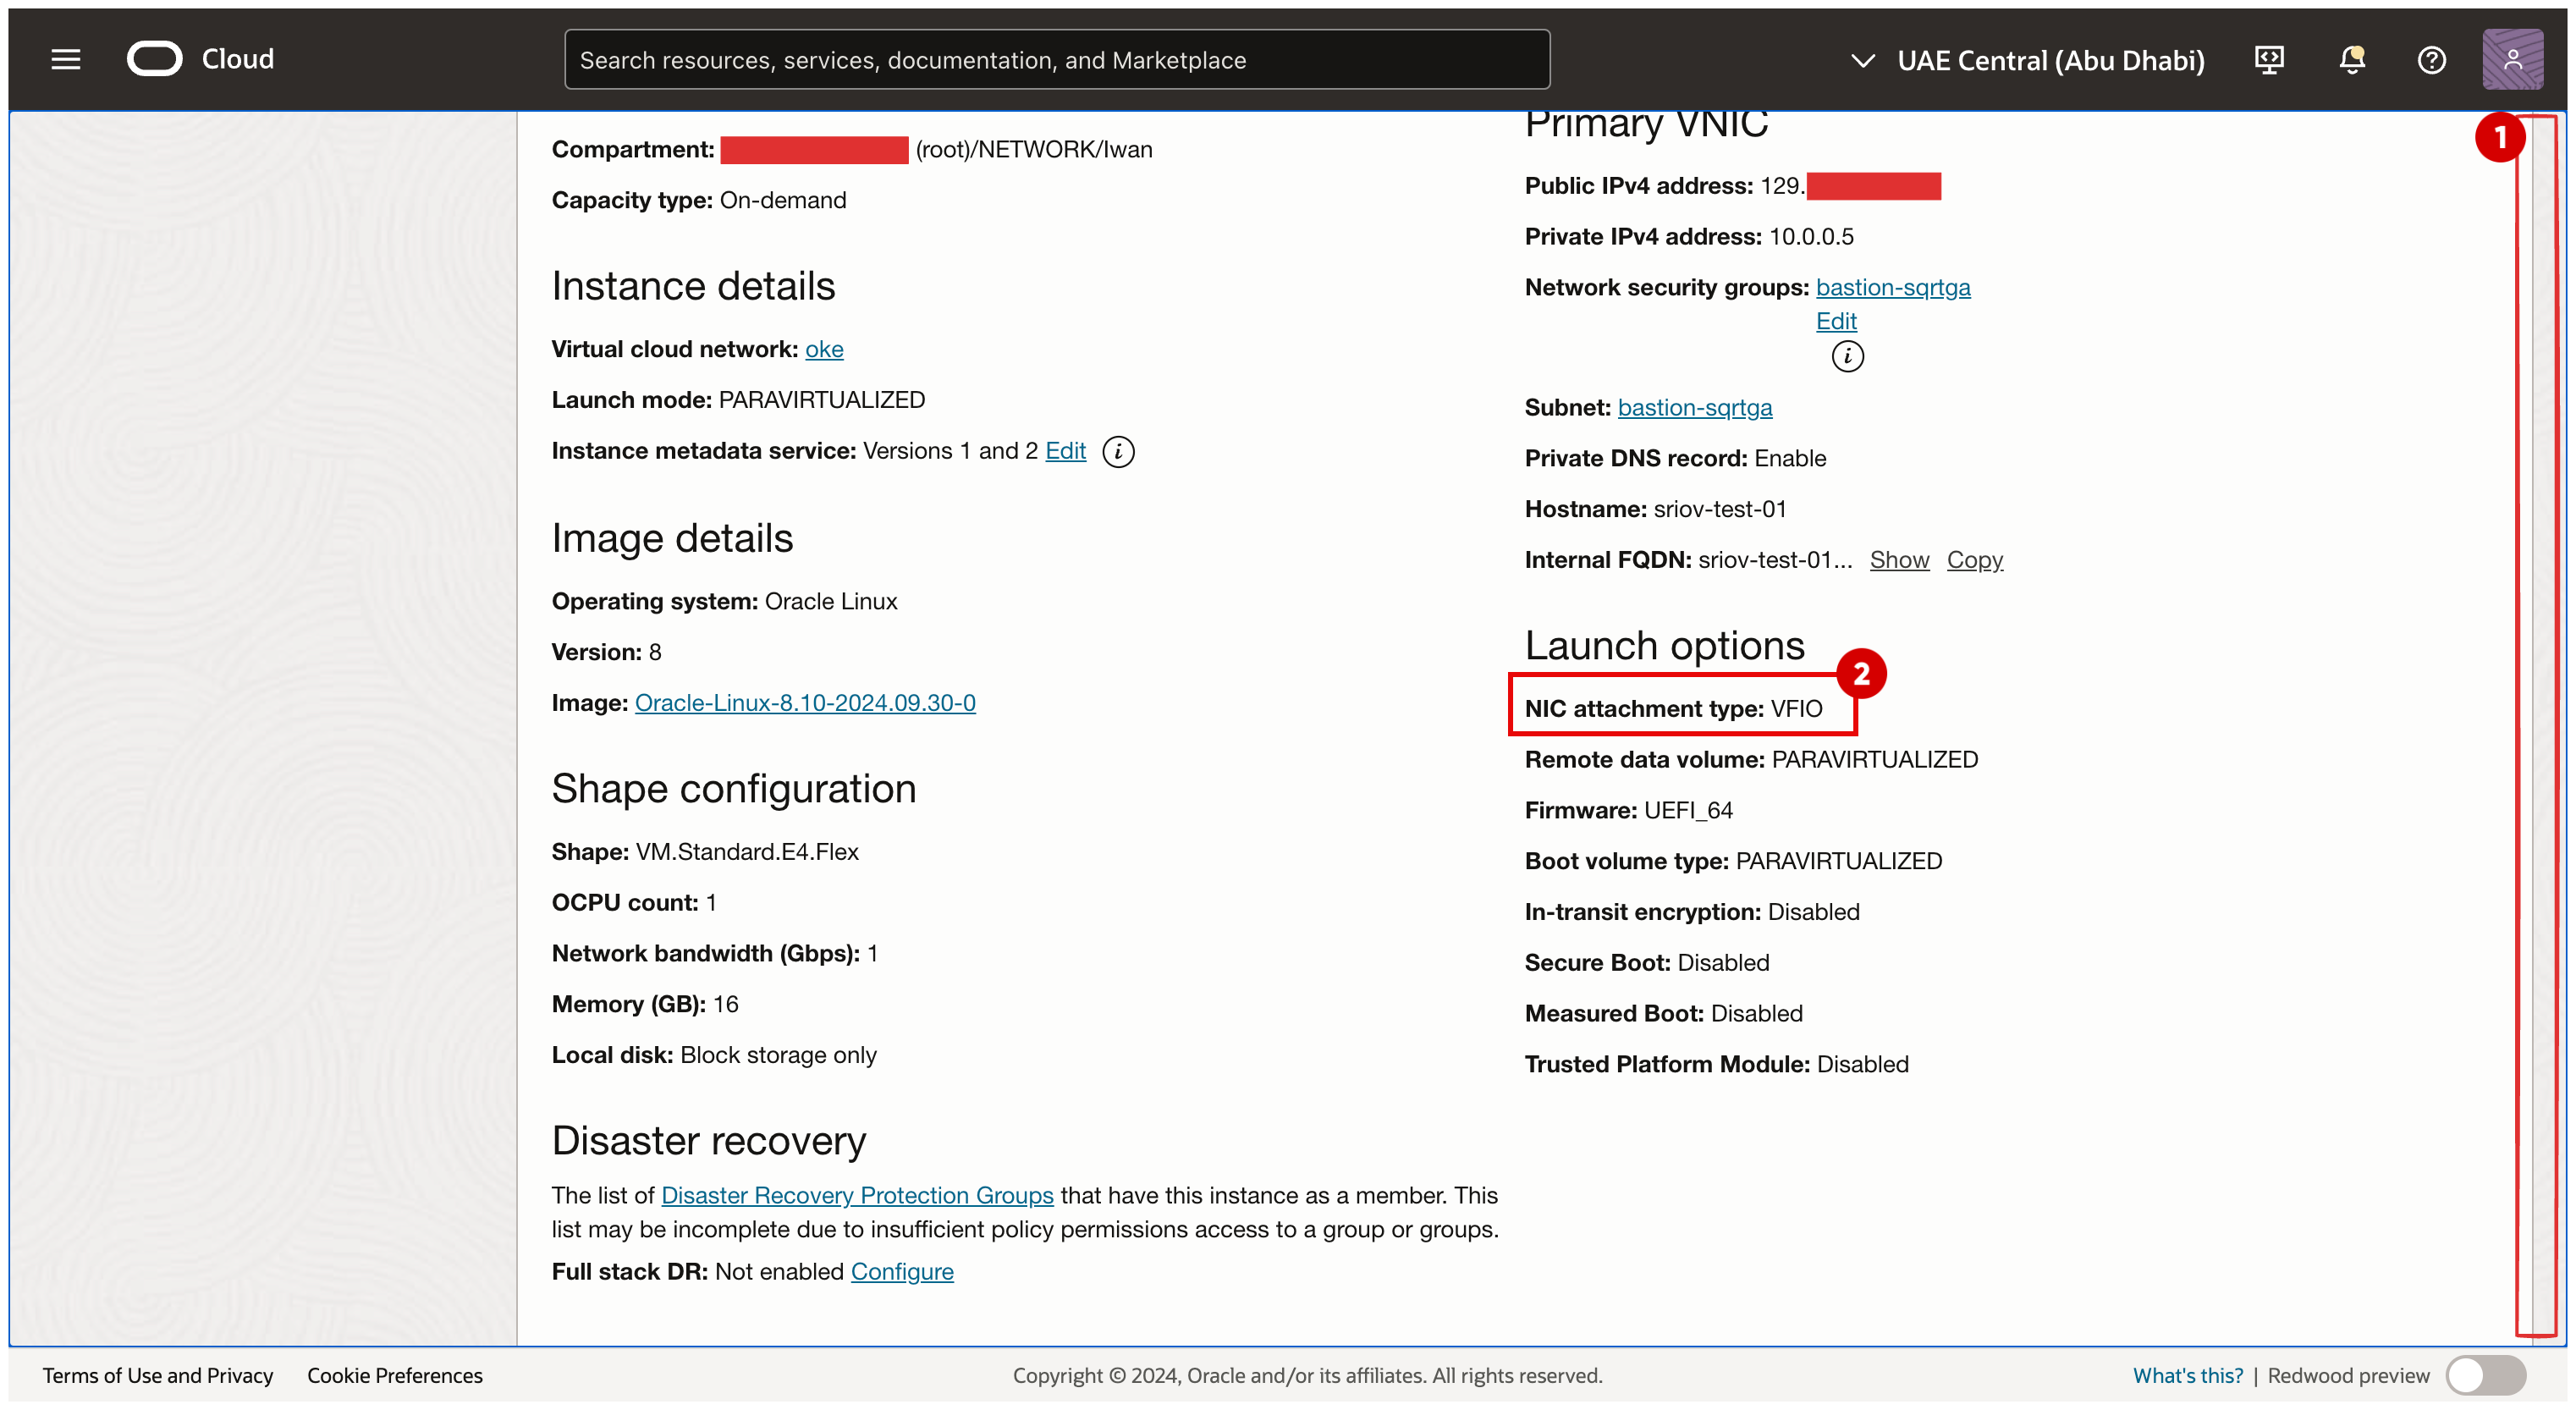Open the Oracle-Linux-8.10 image link
This screenshot has height=1410, width=2576.
point(804,703)
